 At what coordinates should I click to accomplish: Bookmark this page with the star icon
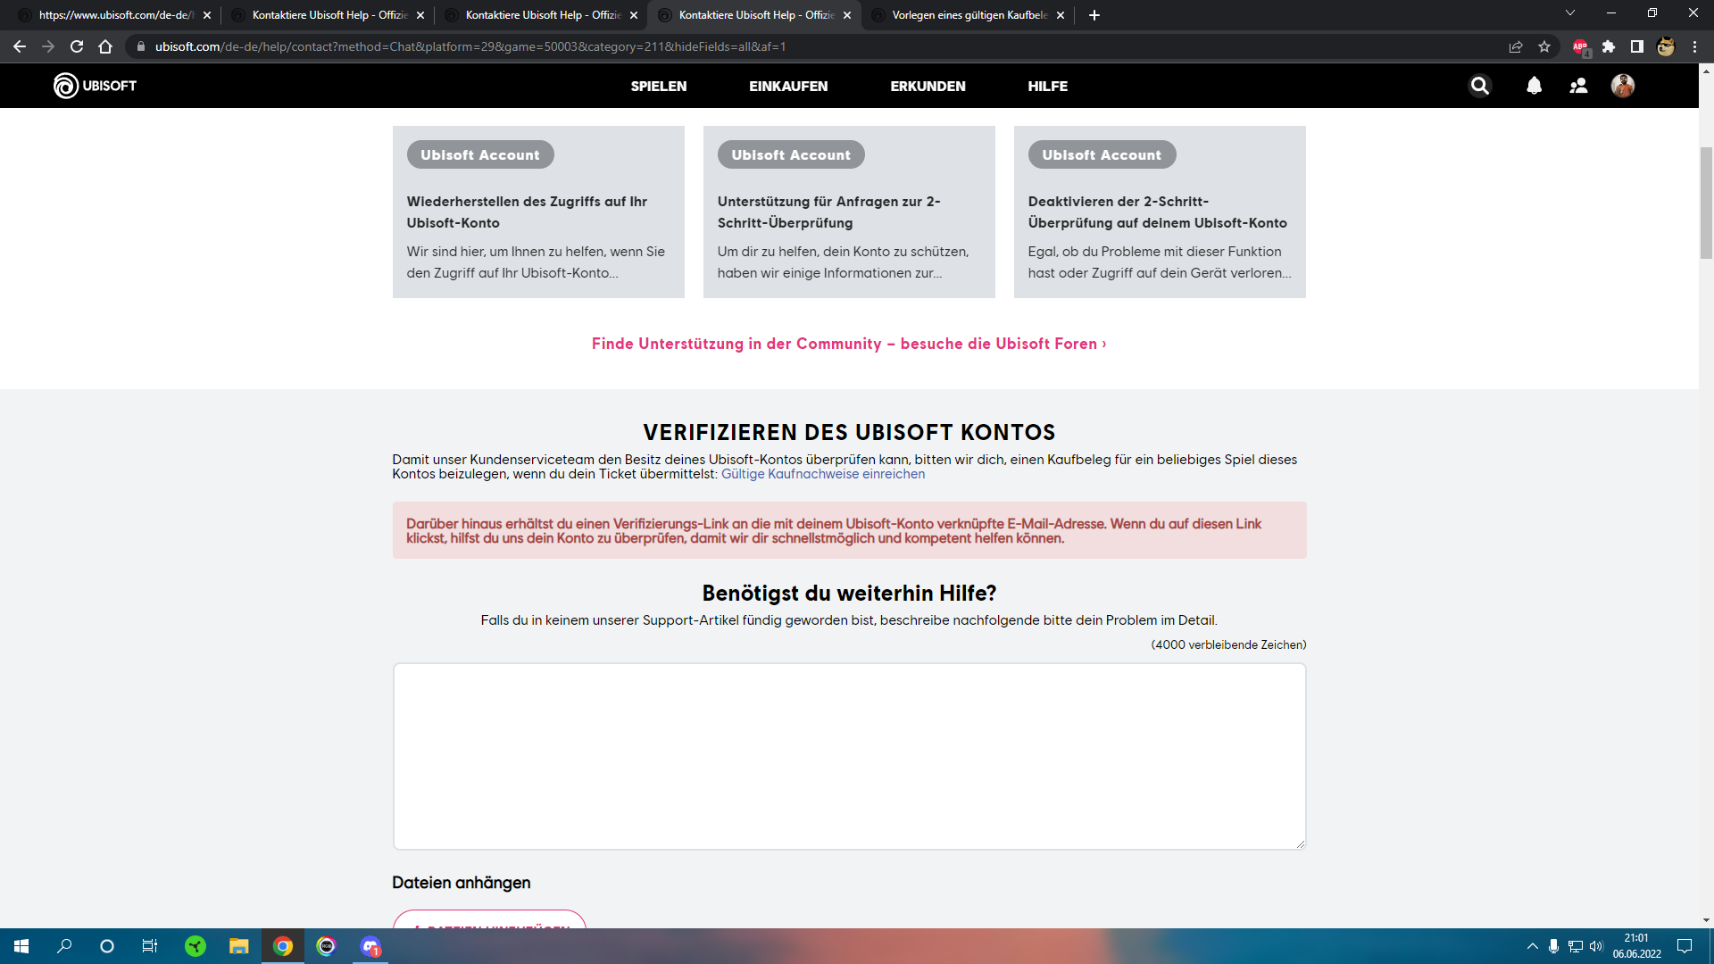tap(1544, 46)
